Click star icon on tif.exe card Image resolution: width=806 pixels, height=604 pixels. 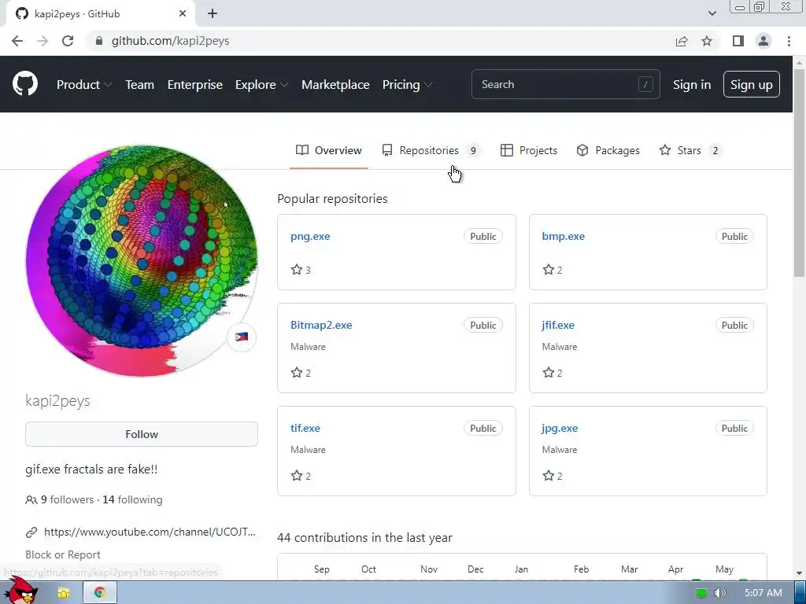point(297,476)
